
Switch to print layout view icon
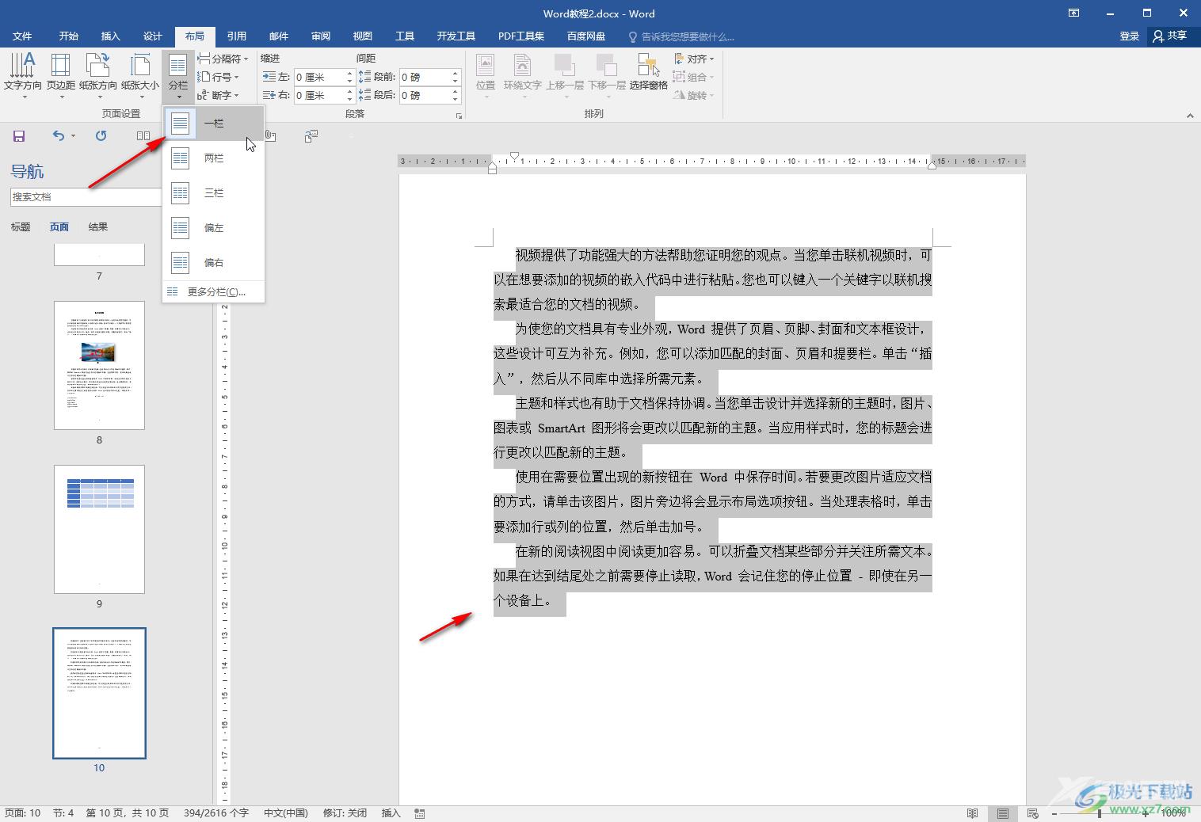1003,813
